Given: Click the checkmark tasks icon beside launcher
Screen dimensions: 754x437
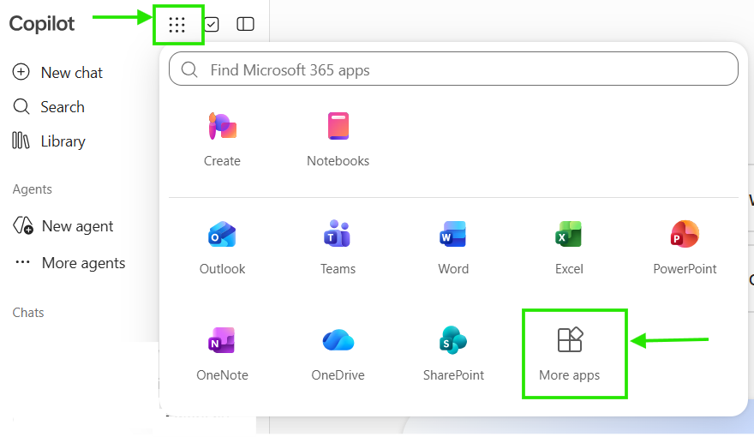Looking at the screenshot, I should (x=212, y=24).
